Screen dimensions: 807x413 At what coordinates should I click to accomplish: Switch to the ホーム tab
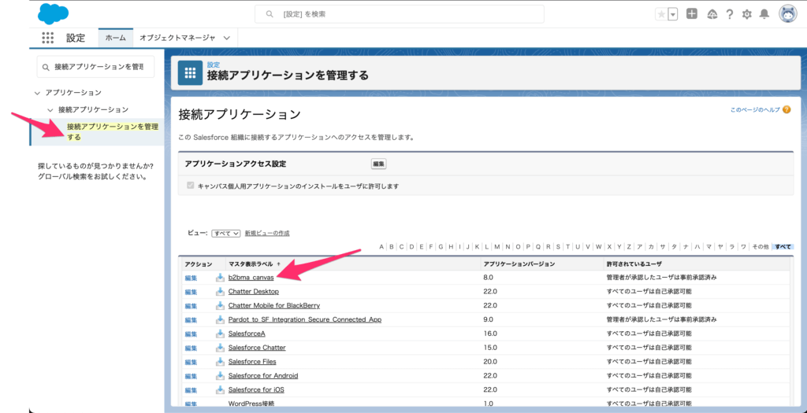click(x=115, y=38)
